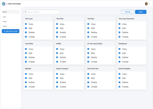Viewport: 153px width, 109px height.
Task: Uncheck View in Test Case Execution
Action: click(x=119, y=24)
